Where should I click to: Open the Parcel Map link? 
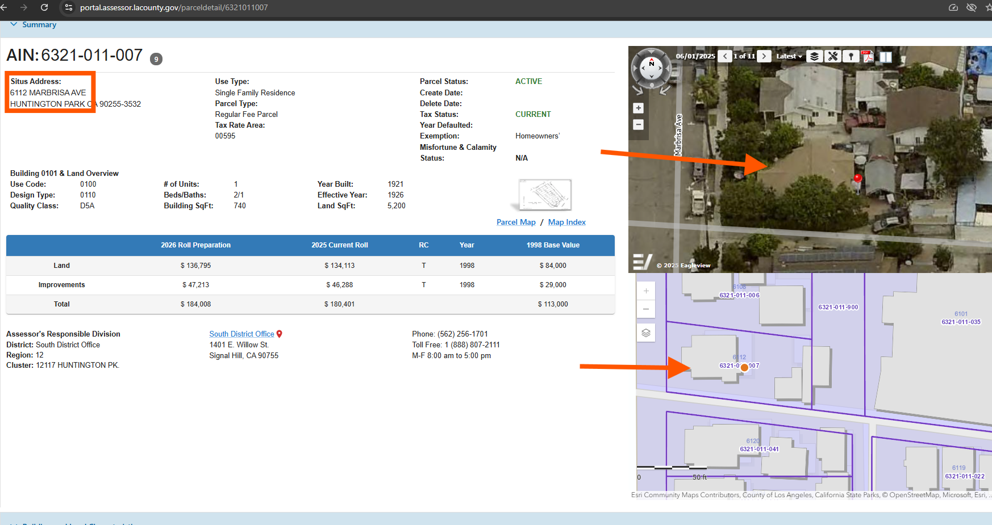tap(516, 222)
